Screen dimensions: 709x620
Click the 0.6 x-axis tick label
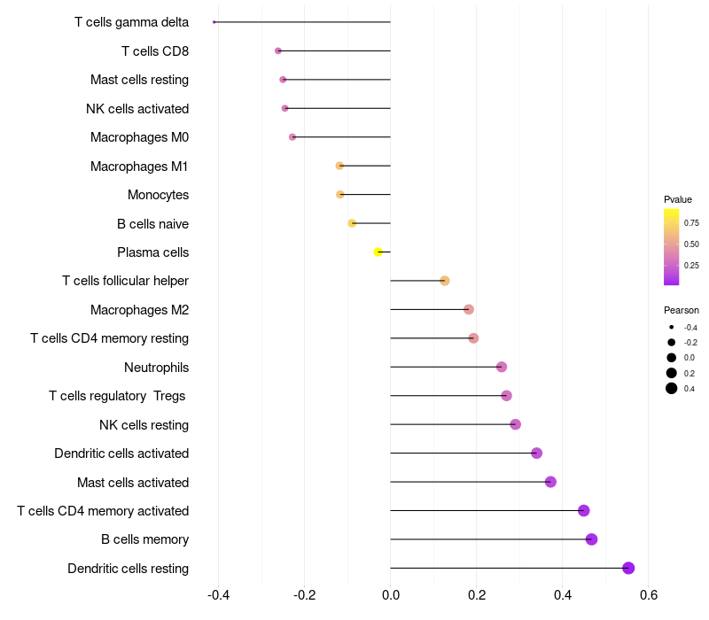(x=649, y=594)
